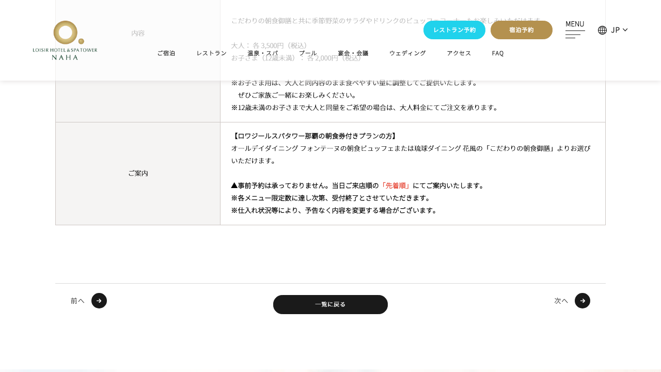Open the ウェディング menu item
Screen dimensions: 661x372
click(x=408, y=53)
